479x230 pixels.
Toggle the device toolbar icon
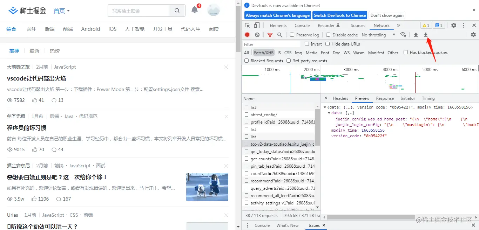point(257,25)
